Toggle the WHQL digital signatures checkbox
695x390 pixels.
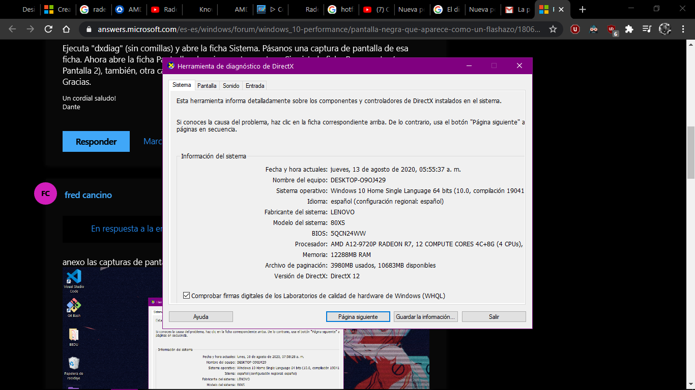[x=187, y=296]
